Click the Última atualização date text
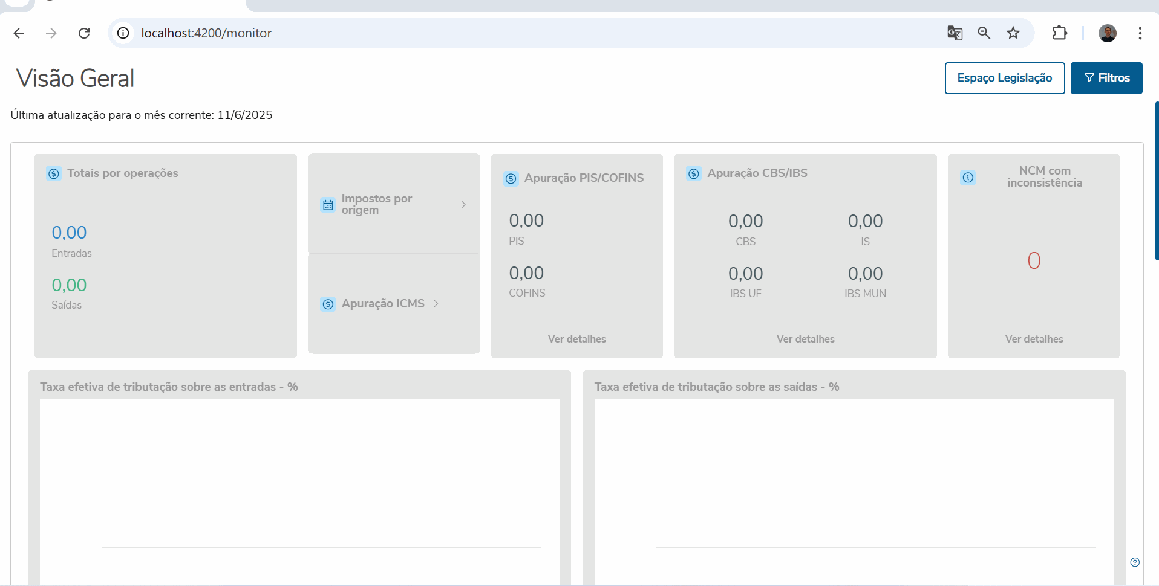 point(142,115)
